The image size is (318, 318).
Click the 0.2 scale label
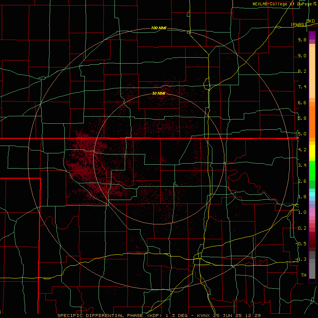[302, 228]
